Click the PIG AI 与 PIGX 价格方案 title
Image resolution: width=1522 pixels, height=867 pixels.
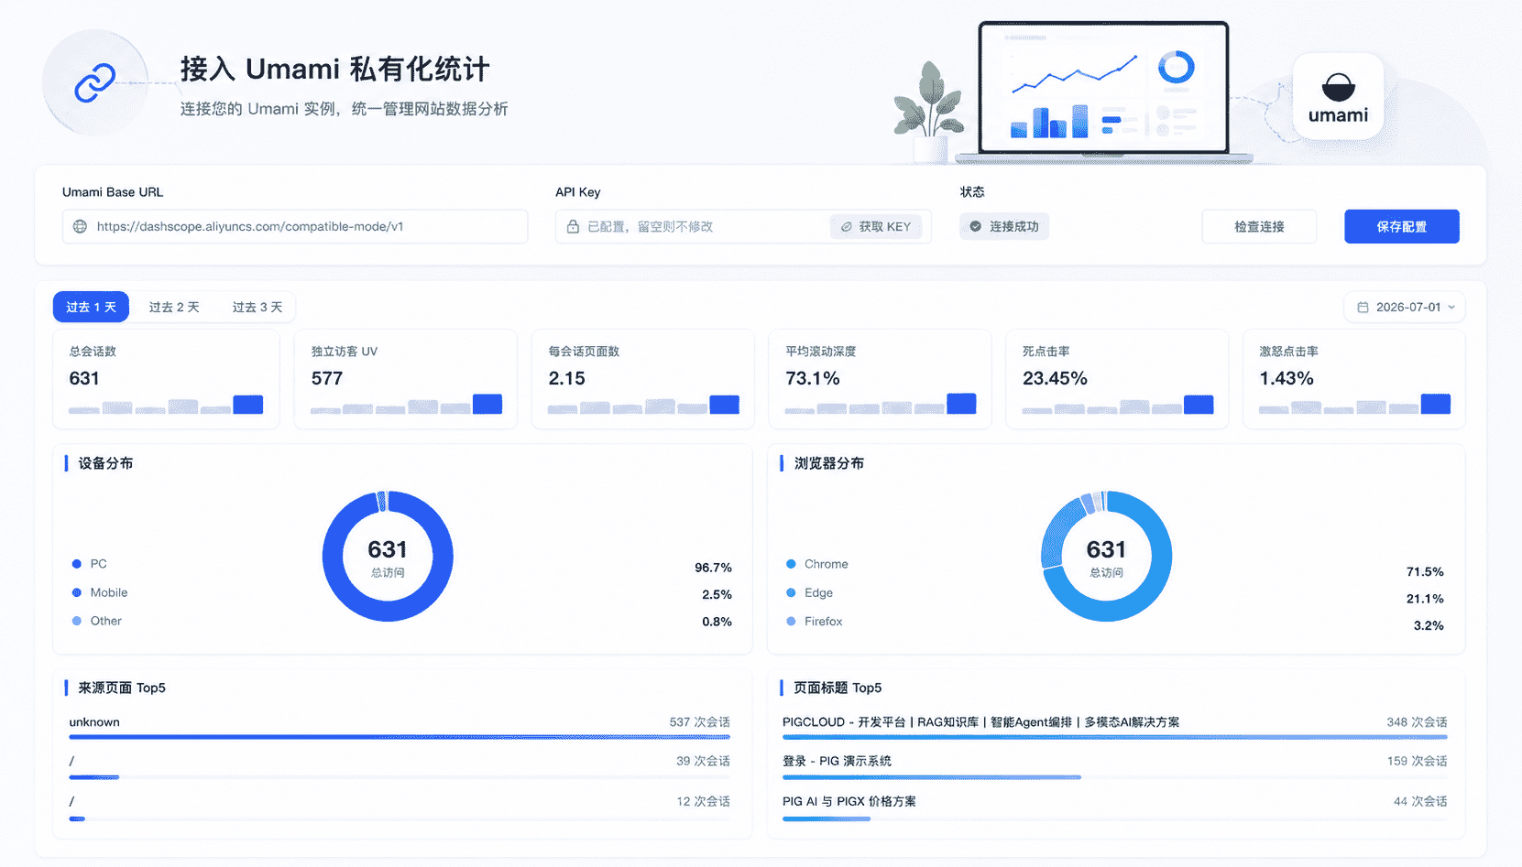[849, 801]
